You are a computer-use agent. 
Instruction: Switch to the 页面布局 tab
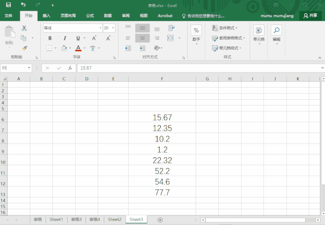(x=68, y=16)
